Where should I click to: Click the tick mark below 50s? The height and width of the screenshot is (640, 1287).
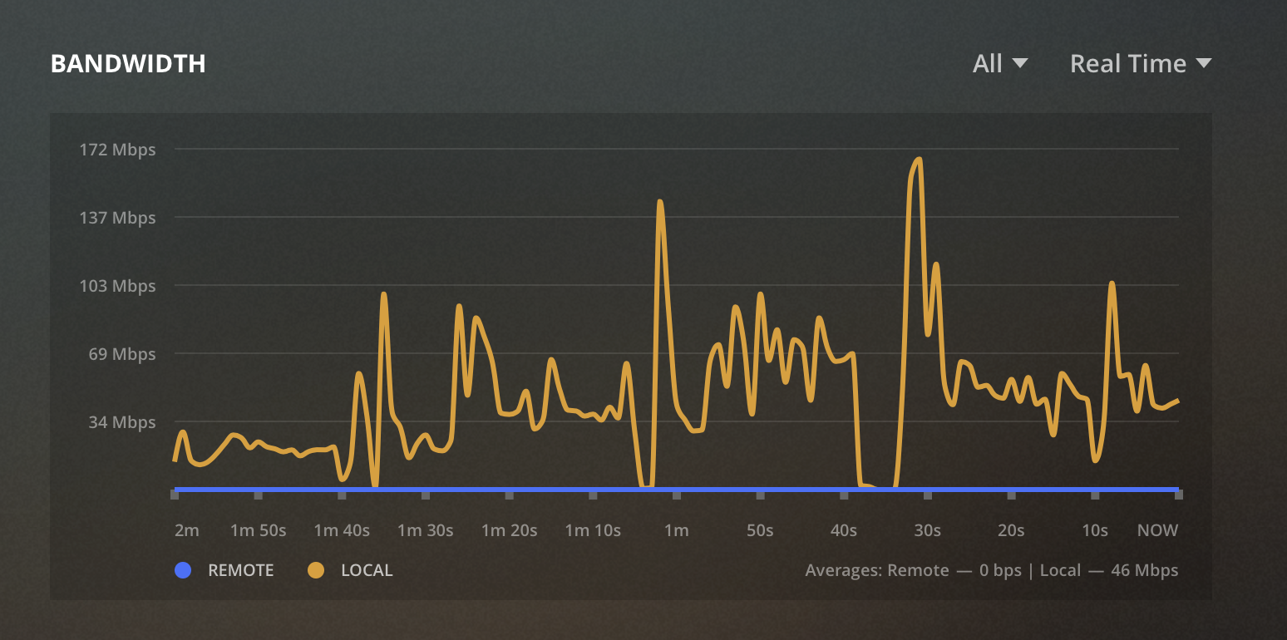759,495
